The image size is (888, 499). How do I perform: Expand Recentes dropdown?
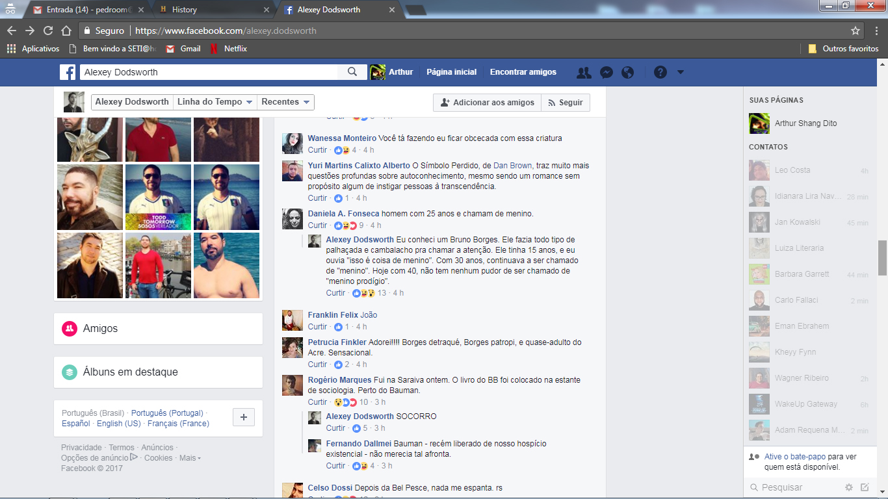tap(285, 102)
